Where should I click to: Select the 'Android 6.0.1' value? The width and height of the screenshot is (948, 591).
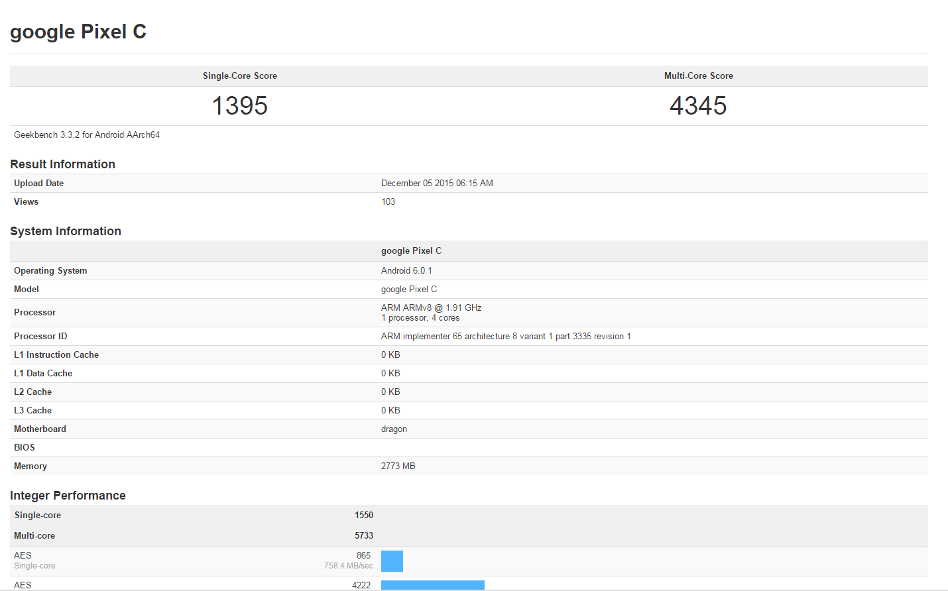[x=406, y=271]
